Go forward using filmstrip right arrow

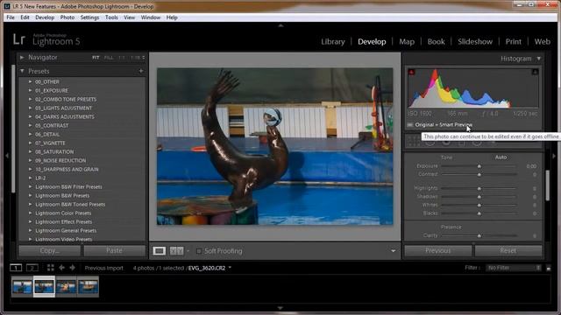[72, 268]
